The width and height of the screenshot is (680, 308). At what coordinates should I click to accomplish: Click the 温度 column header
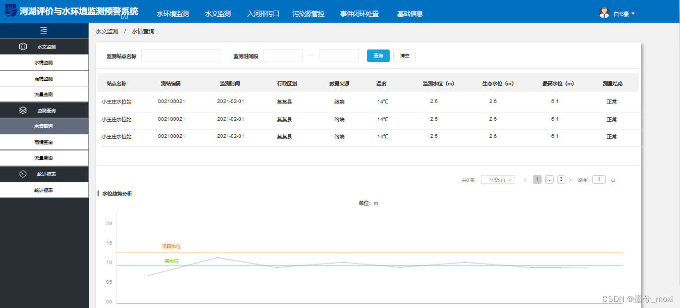tap(381, 84)
